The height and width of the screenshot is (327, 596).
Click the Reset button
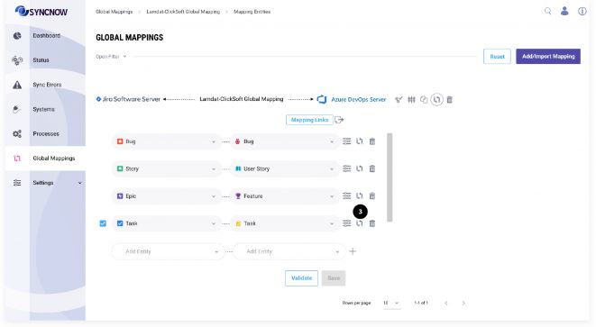497,56
